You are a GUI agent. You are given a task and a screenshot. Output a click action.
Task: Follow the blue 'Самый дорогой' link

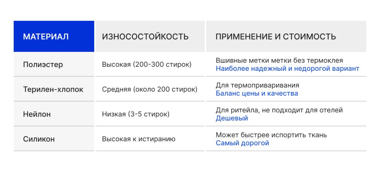242,143
